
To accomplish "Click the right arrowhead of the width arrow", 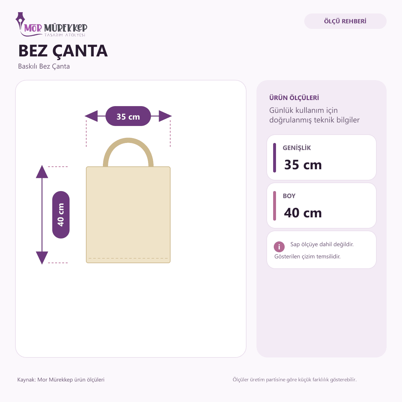I will [165, 116].
